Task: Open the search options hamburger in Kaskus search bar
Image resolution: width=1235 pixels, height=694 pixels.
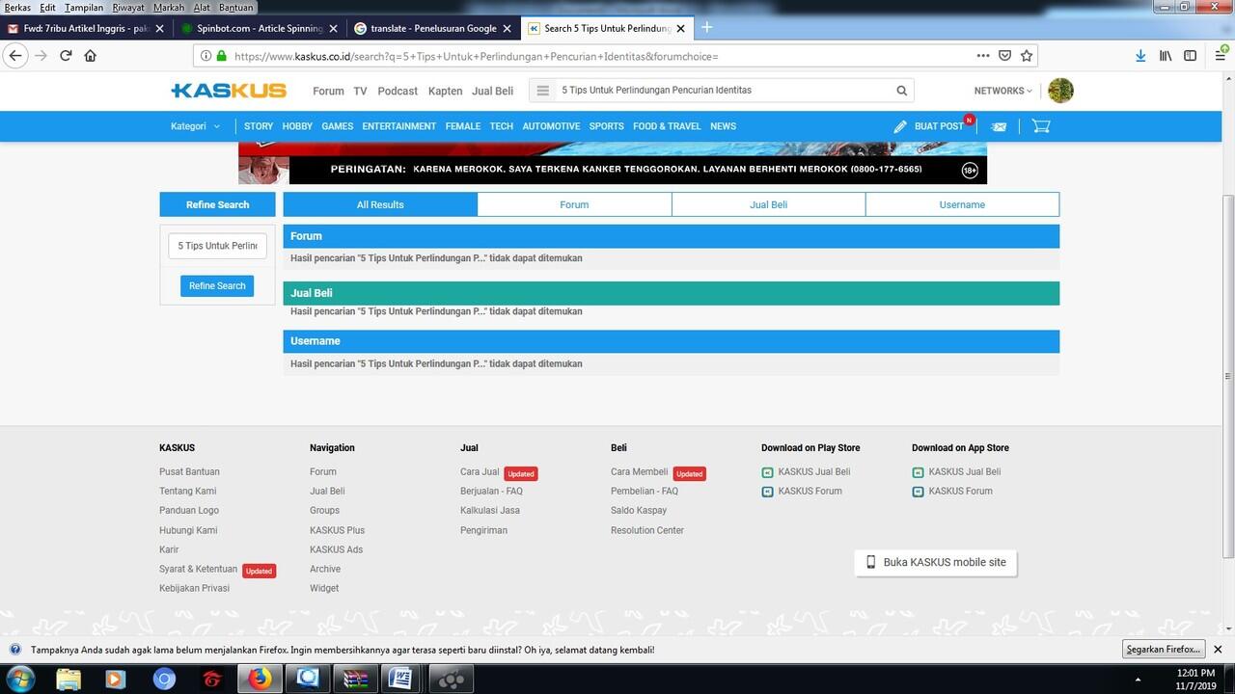Action: click(x=542, y=91)
